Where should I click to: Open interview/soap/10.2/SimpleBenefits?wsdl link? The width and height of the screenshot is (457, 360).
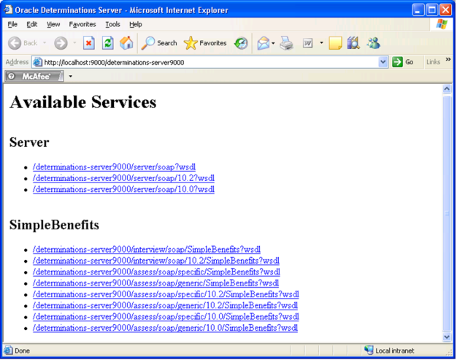coord(156,261)
